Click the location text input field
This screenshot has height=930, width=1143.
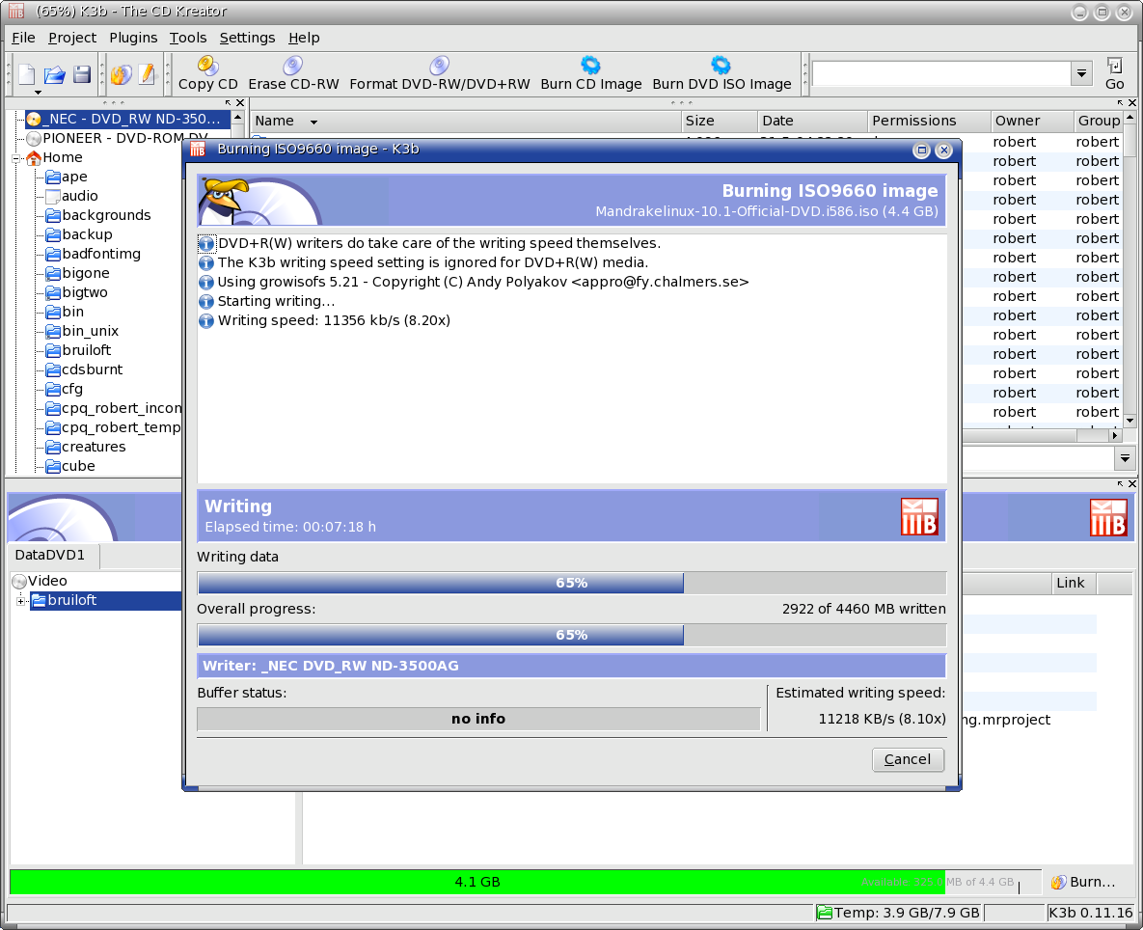(x=941, y=73)
